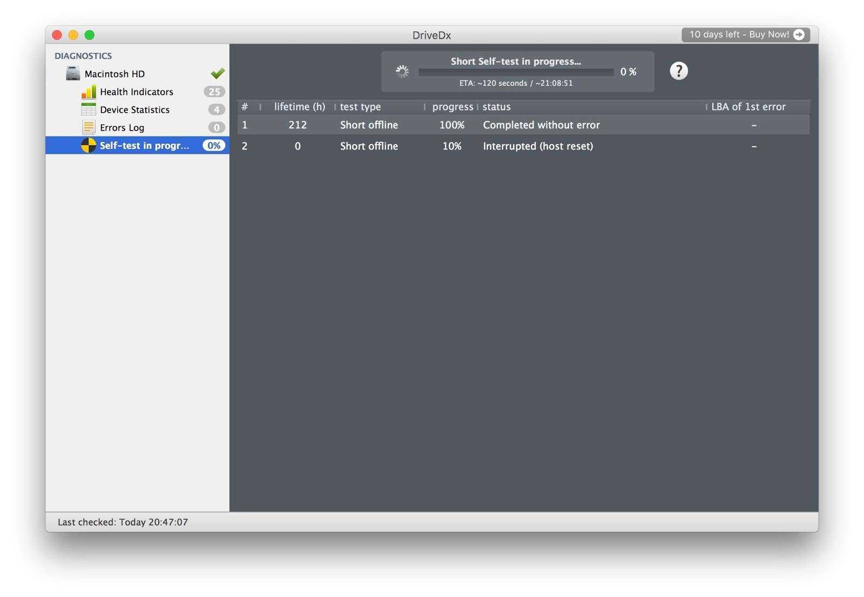Click the Short Self-test progress bar

tap(516, 72)
